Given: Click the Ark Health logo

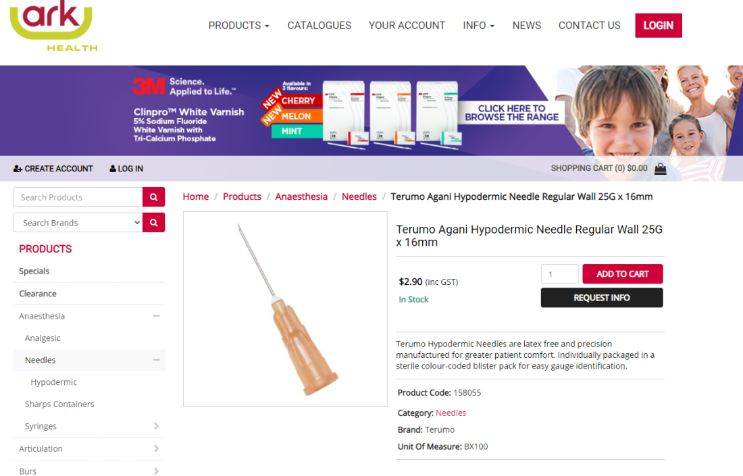Looking at the screenshot, I should 53,26.
